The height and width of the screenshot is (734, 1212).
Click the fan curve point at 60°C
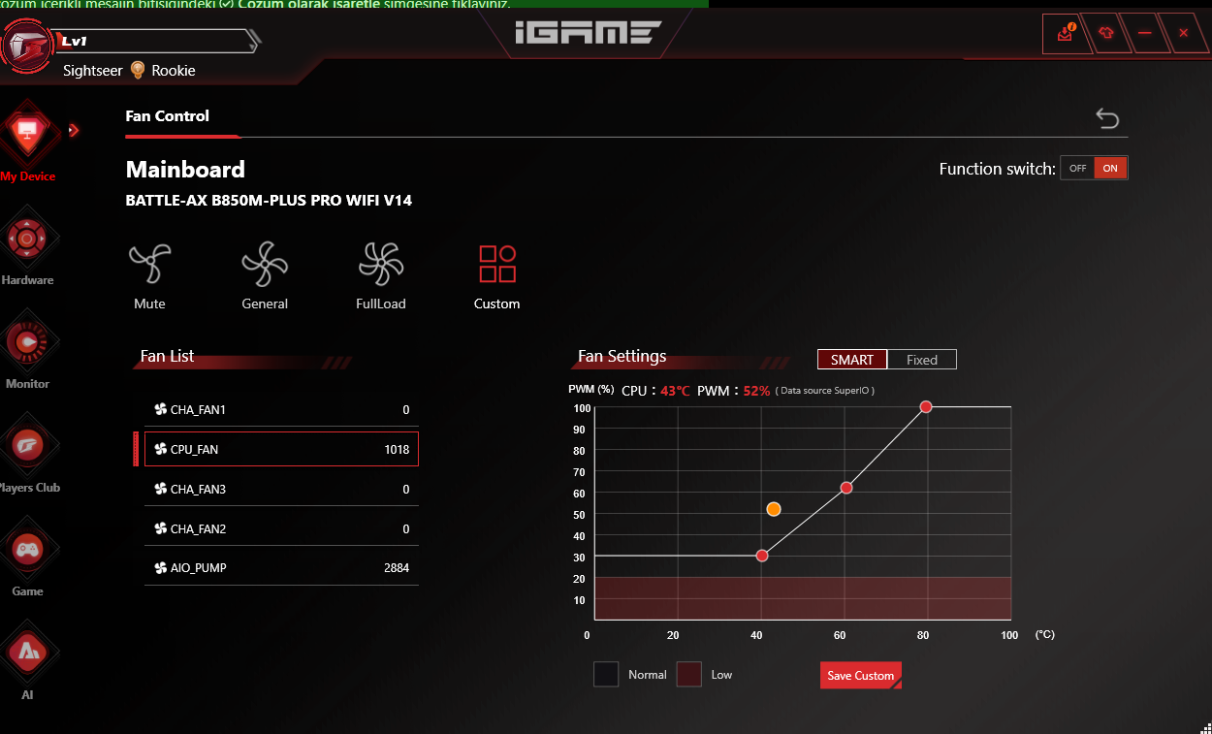[x=846, y=488]
